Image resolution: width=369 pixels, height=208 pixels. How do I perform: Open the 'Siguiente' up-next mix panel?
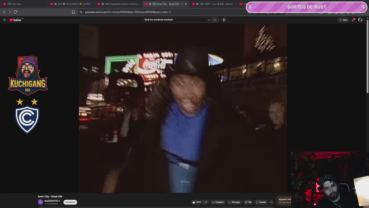284,201
